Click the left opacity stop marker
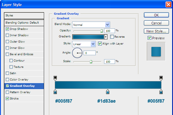Screen dimensions: 173x115 (55, 78)
